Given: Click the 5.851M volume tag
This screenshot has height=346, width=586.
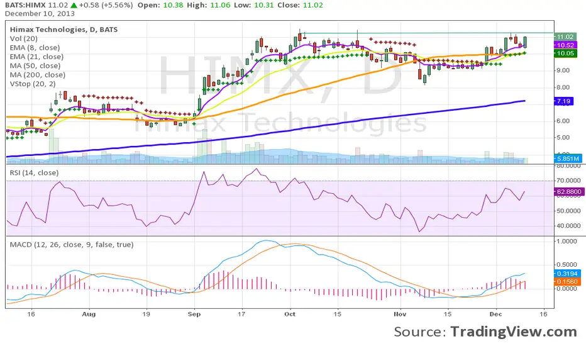Looking at the screenshot, I should (568, 159).
